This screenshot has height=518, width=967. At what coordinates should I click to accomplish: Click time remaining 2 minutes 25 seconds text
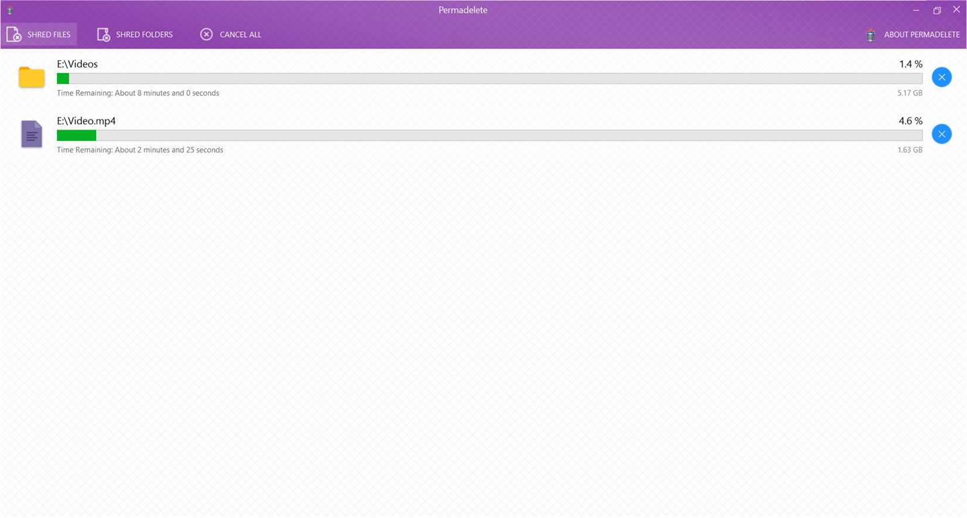coord(140,150)
